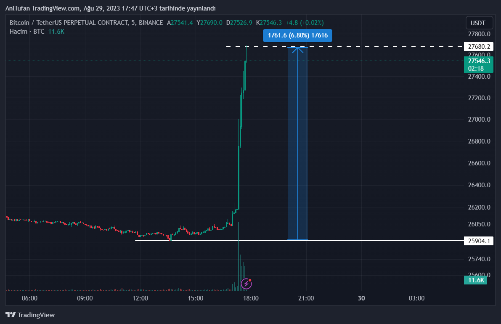The width and height of the screenshot is (501, 324).
Task: Click the bold 30 date marker
Action: [361, 298]
